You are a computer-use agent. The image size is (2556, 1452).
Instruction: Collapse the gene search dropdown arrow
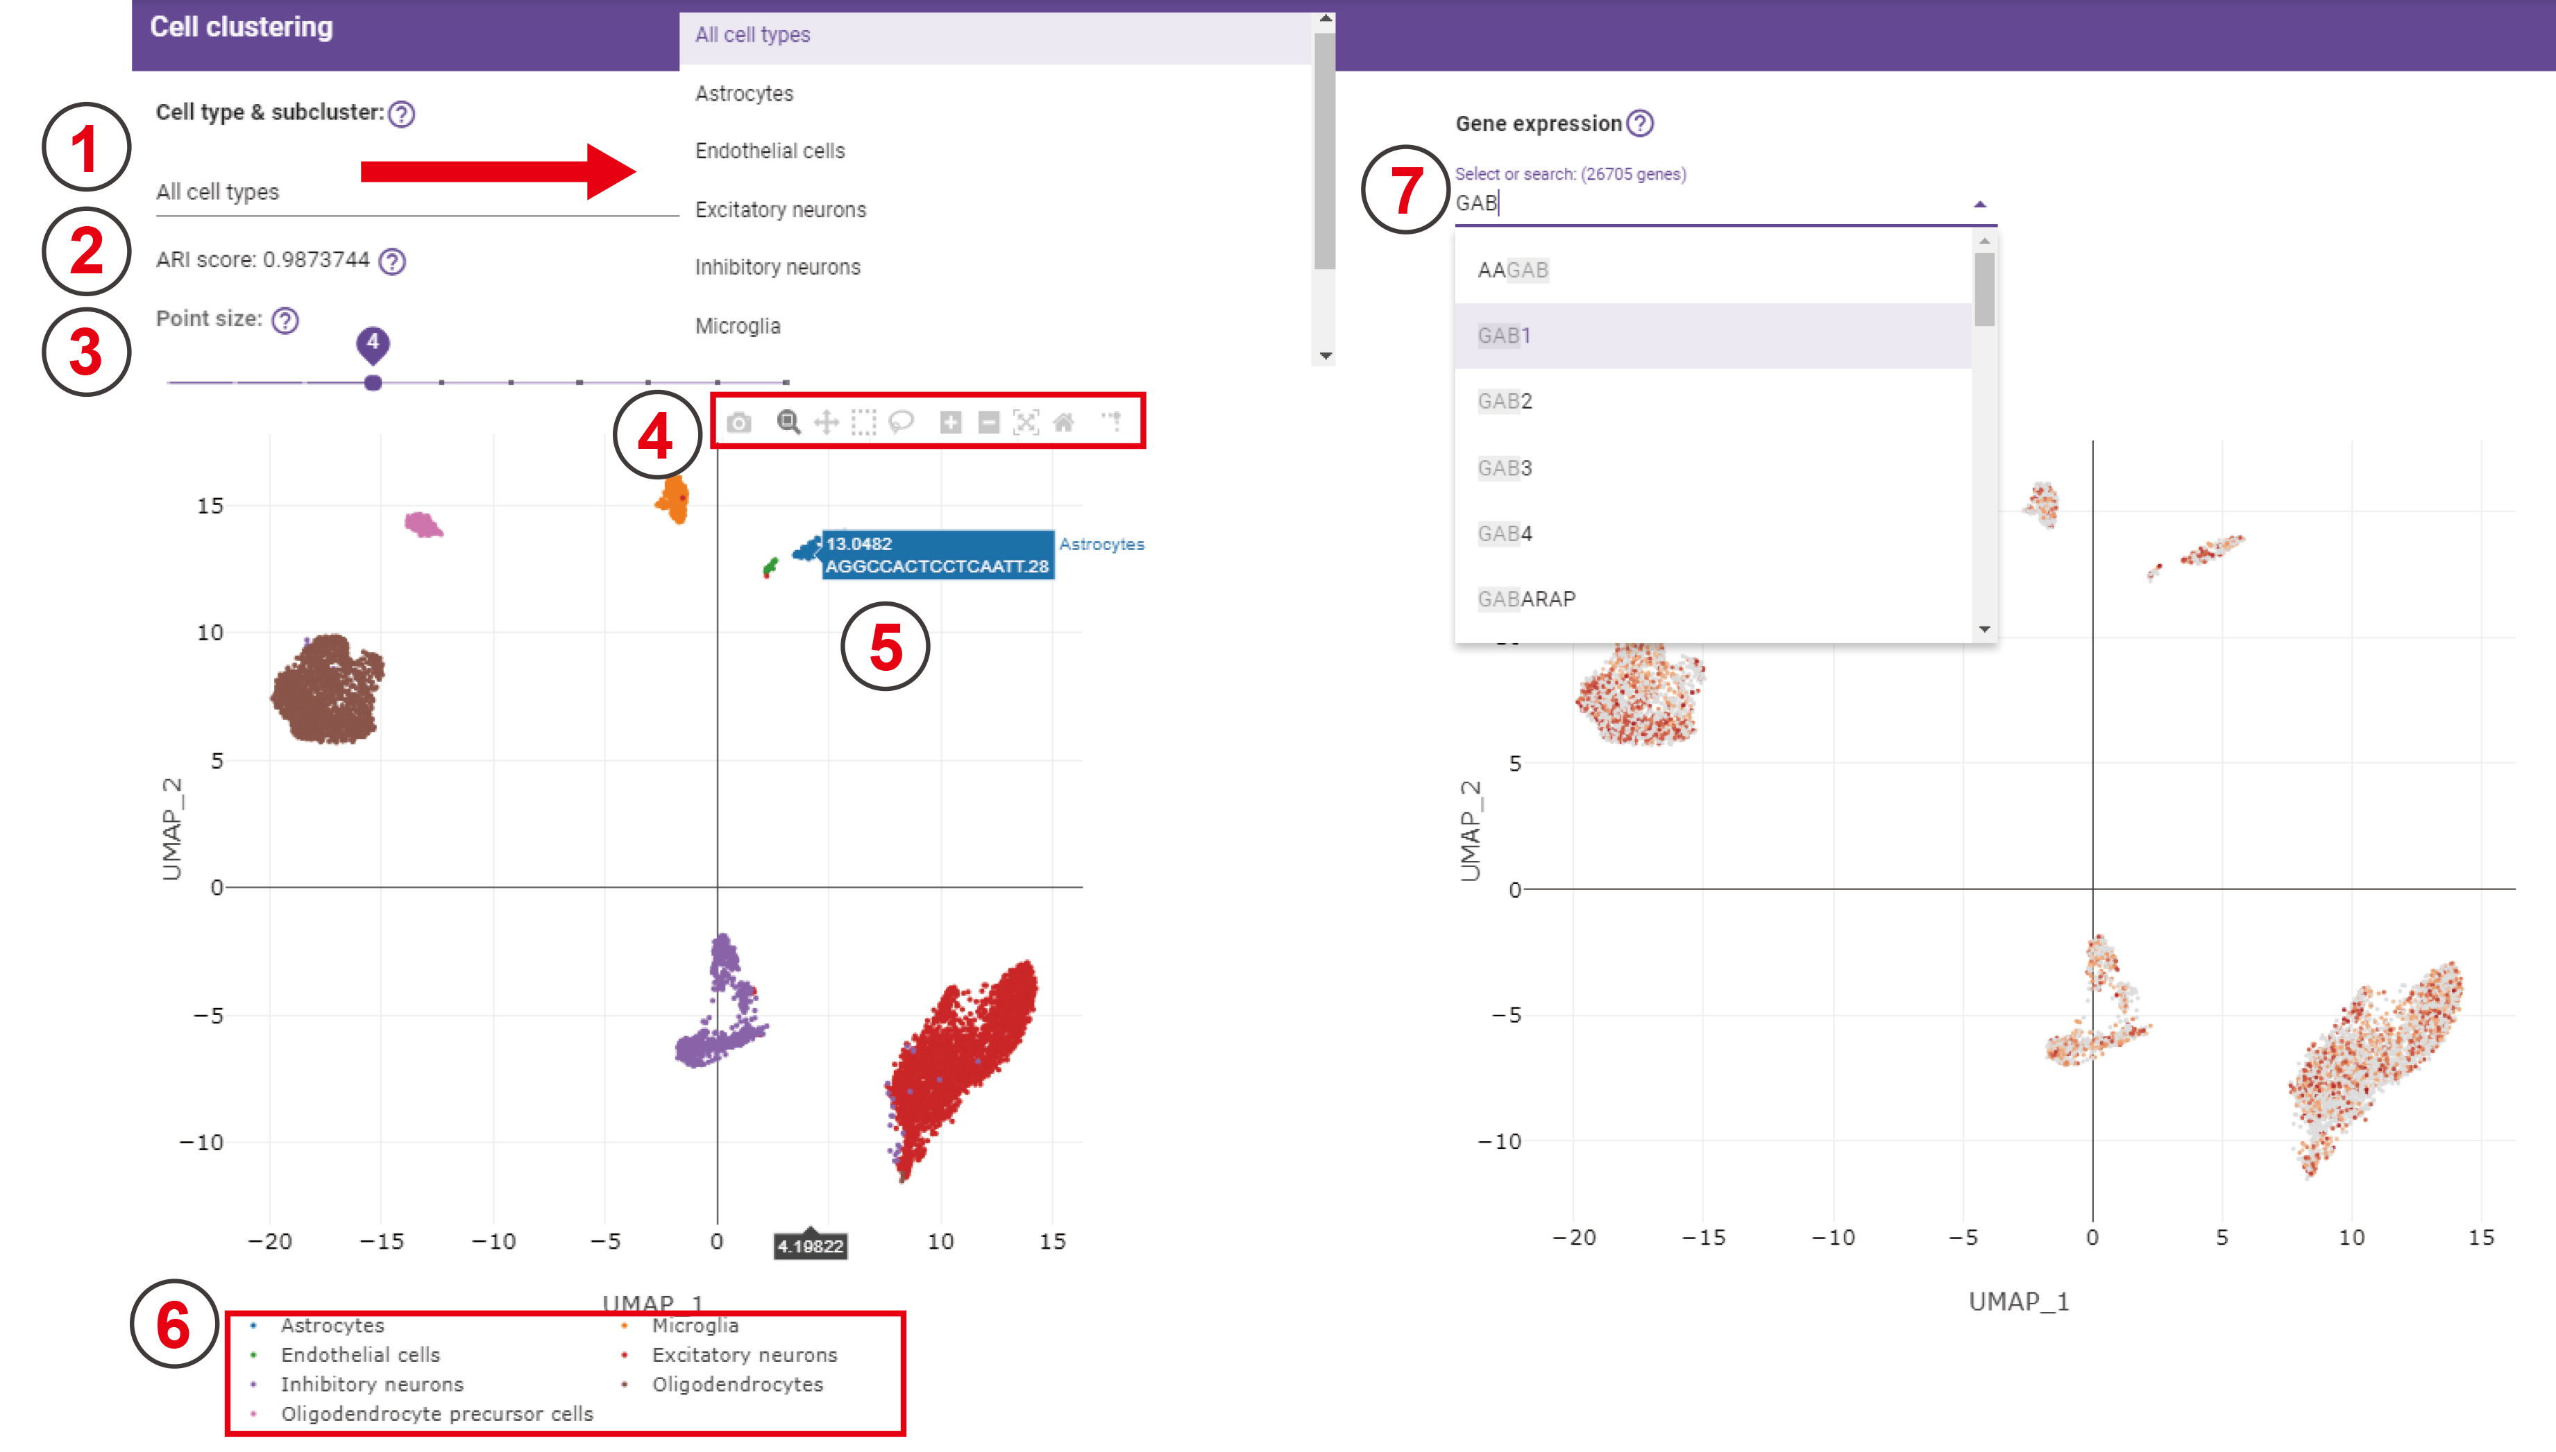[1981, 205]
